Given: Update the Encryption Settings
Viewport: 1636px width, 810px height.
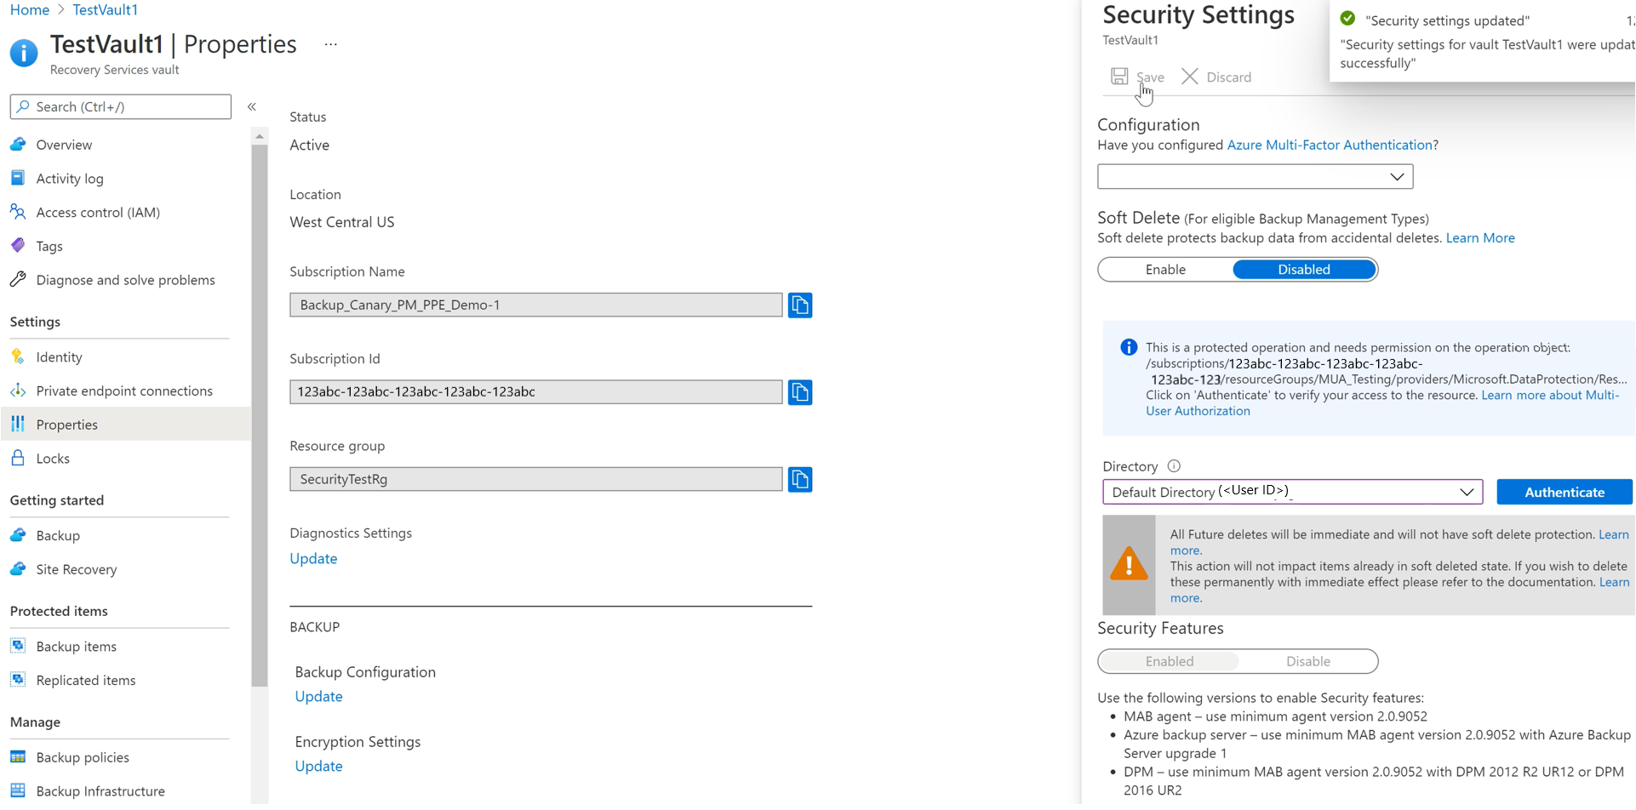Looking at the screenshot, I should tap(318, 766).
